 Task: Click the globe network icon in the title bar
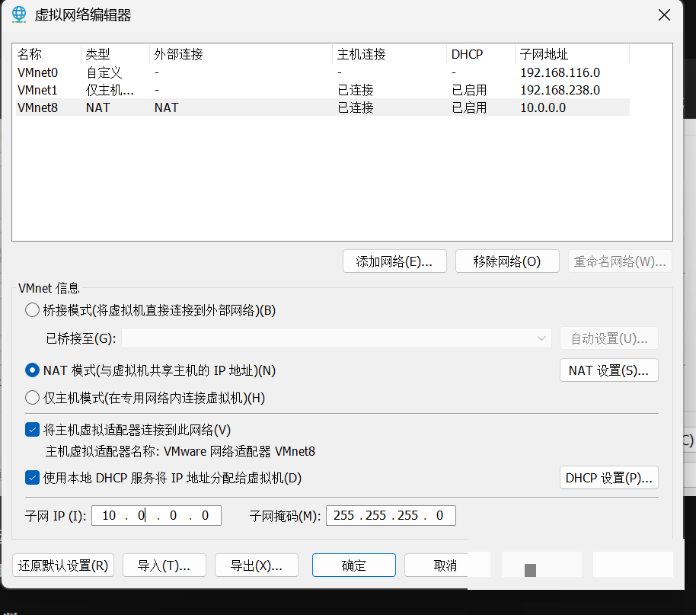point(18,14)
